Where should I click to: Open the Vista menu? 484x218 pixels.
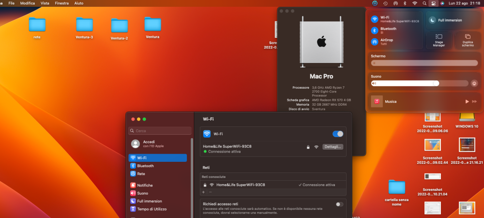45,3
